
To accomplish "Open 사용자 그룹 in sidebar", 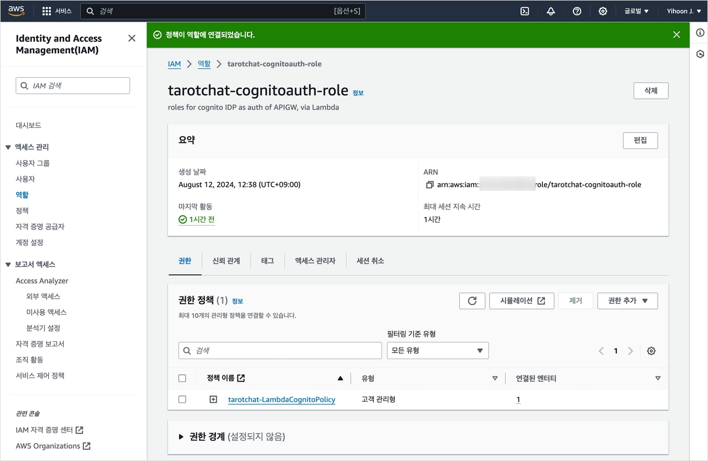I will [x=33, y=163].
